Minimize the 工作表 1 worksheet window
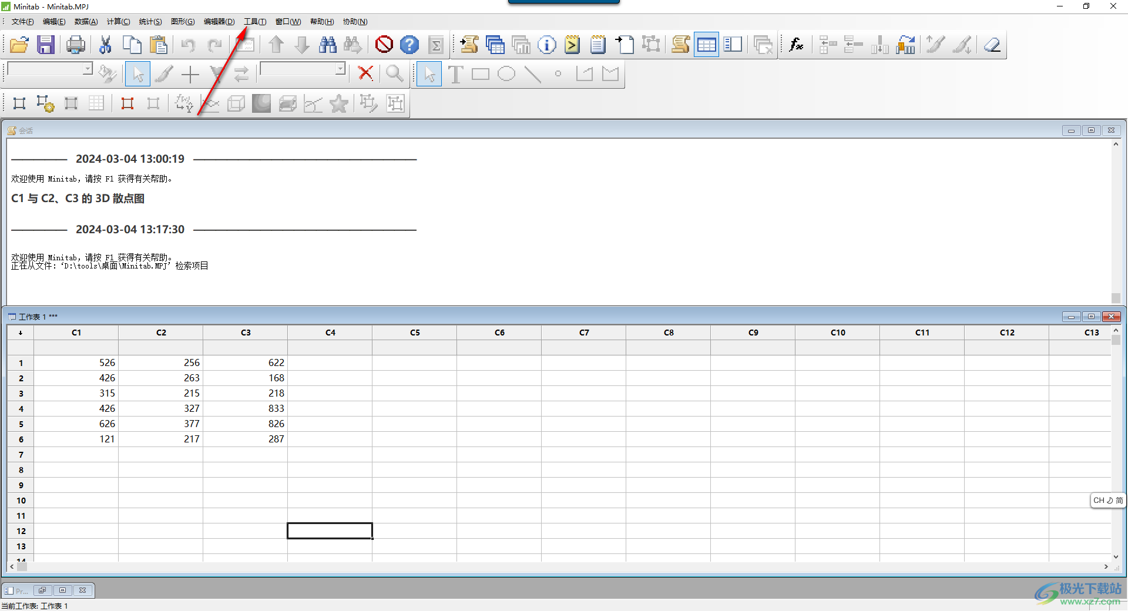Viewport: 1128px width, 611px height. (x=1071, y=317)
